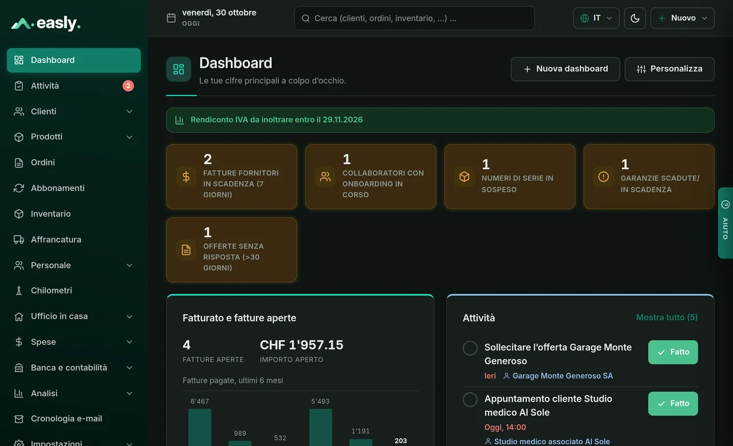
Task: Click the Attività notification badge
Action: [128, 86]
